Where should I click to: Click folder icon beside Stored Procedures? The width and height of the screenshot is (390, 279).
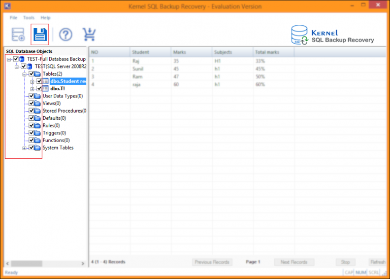[38, 111]
